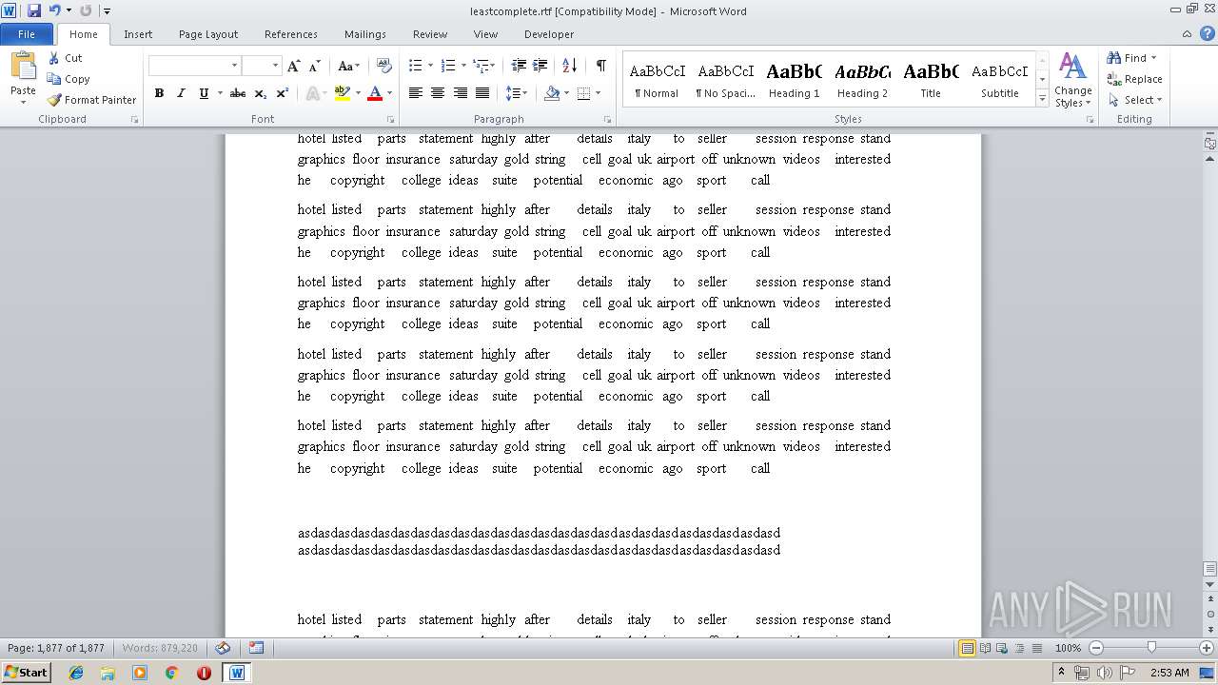Open the font size dropdown
Image resolution: width=1218 pixels, height=685 pixels.
(276, 66)
